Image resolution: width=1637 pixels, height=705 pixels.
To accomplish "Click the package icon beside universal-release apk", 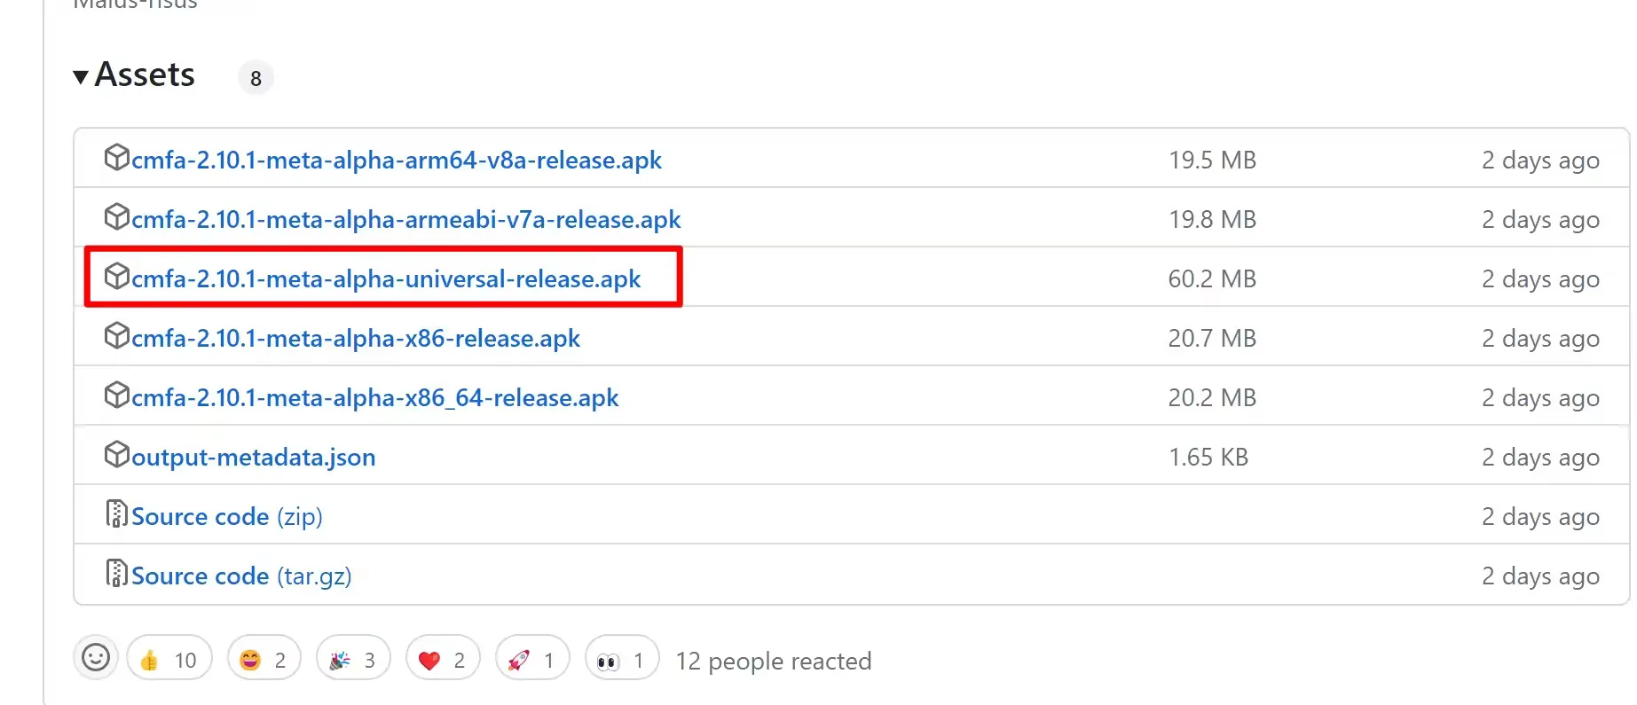I will pyautogui.click(x=116, y=277).
